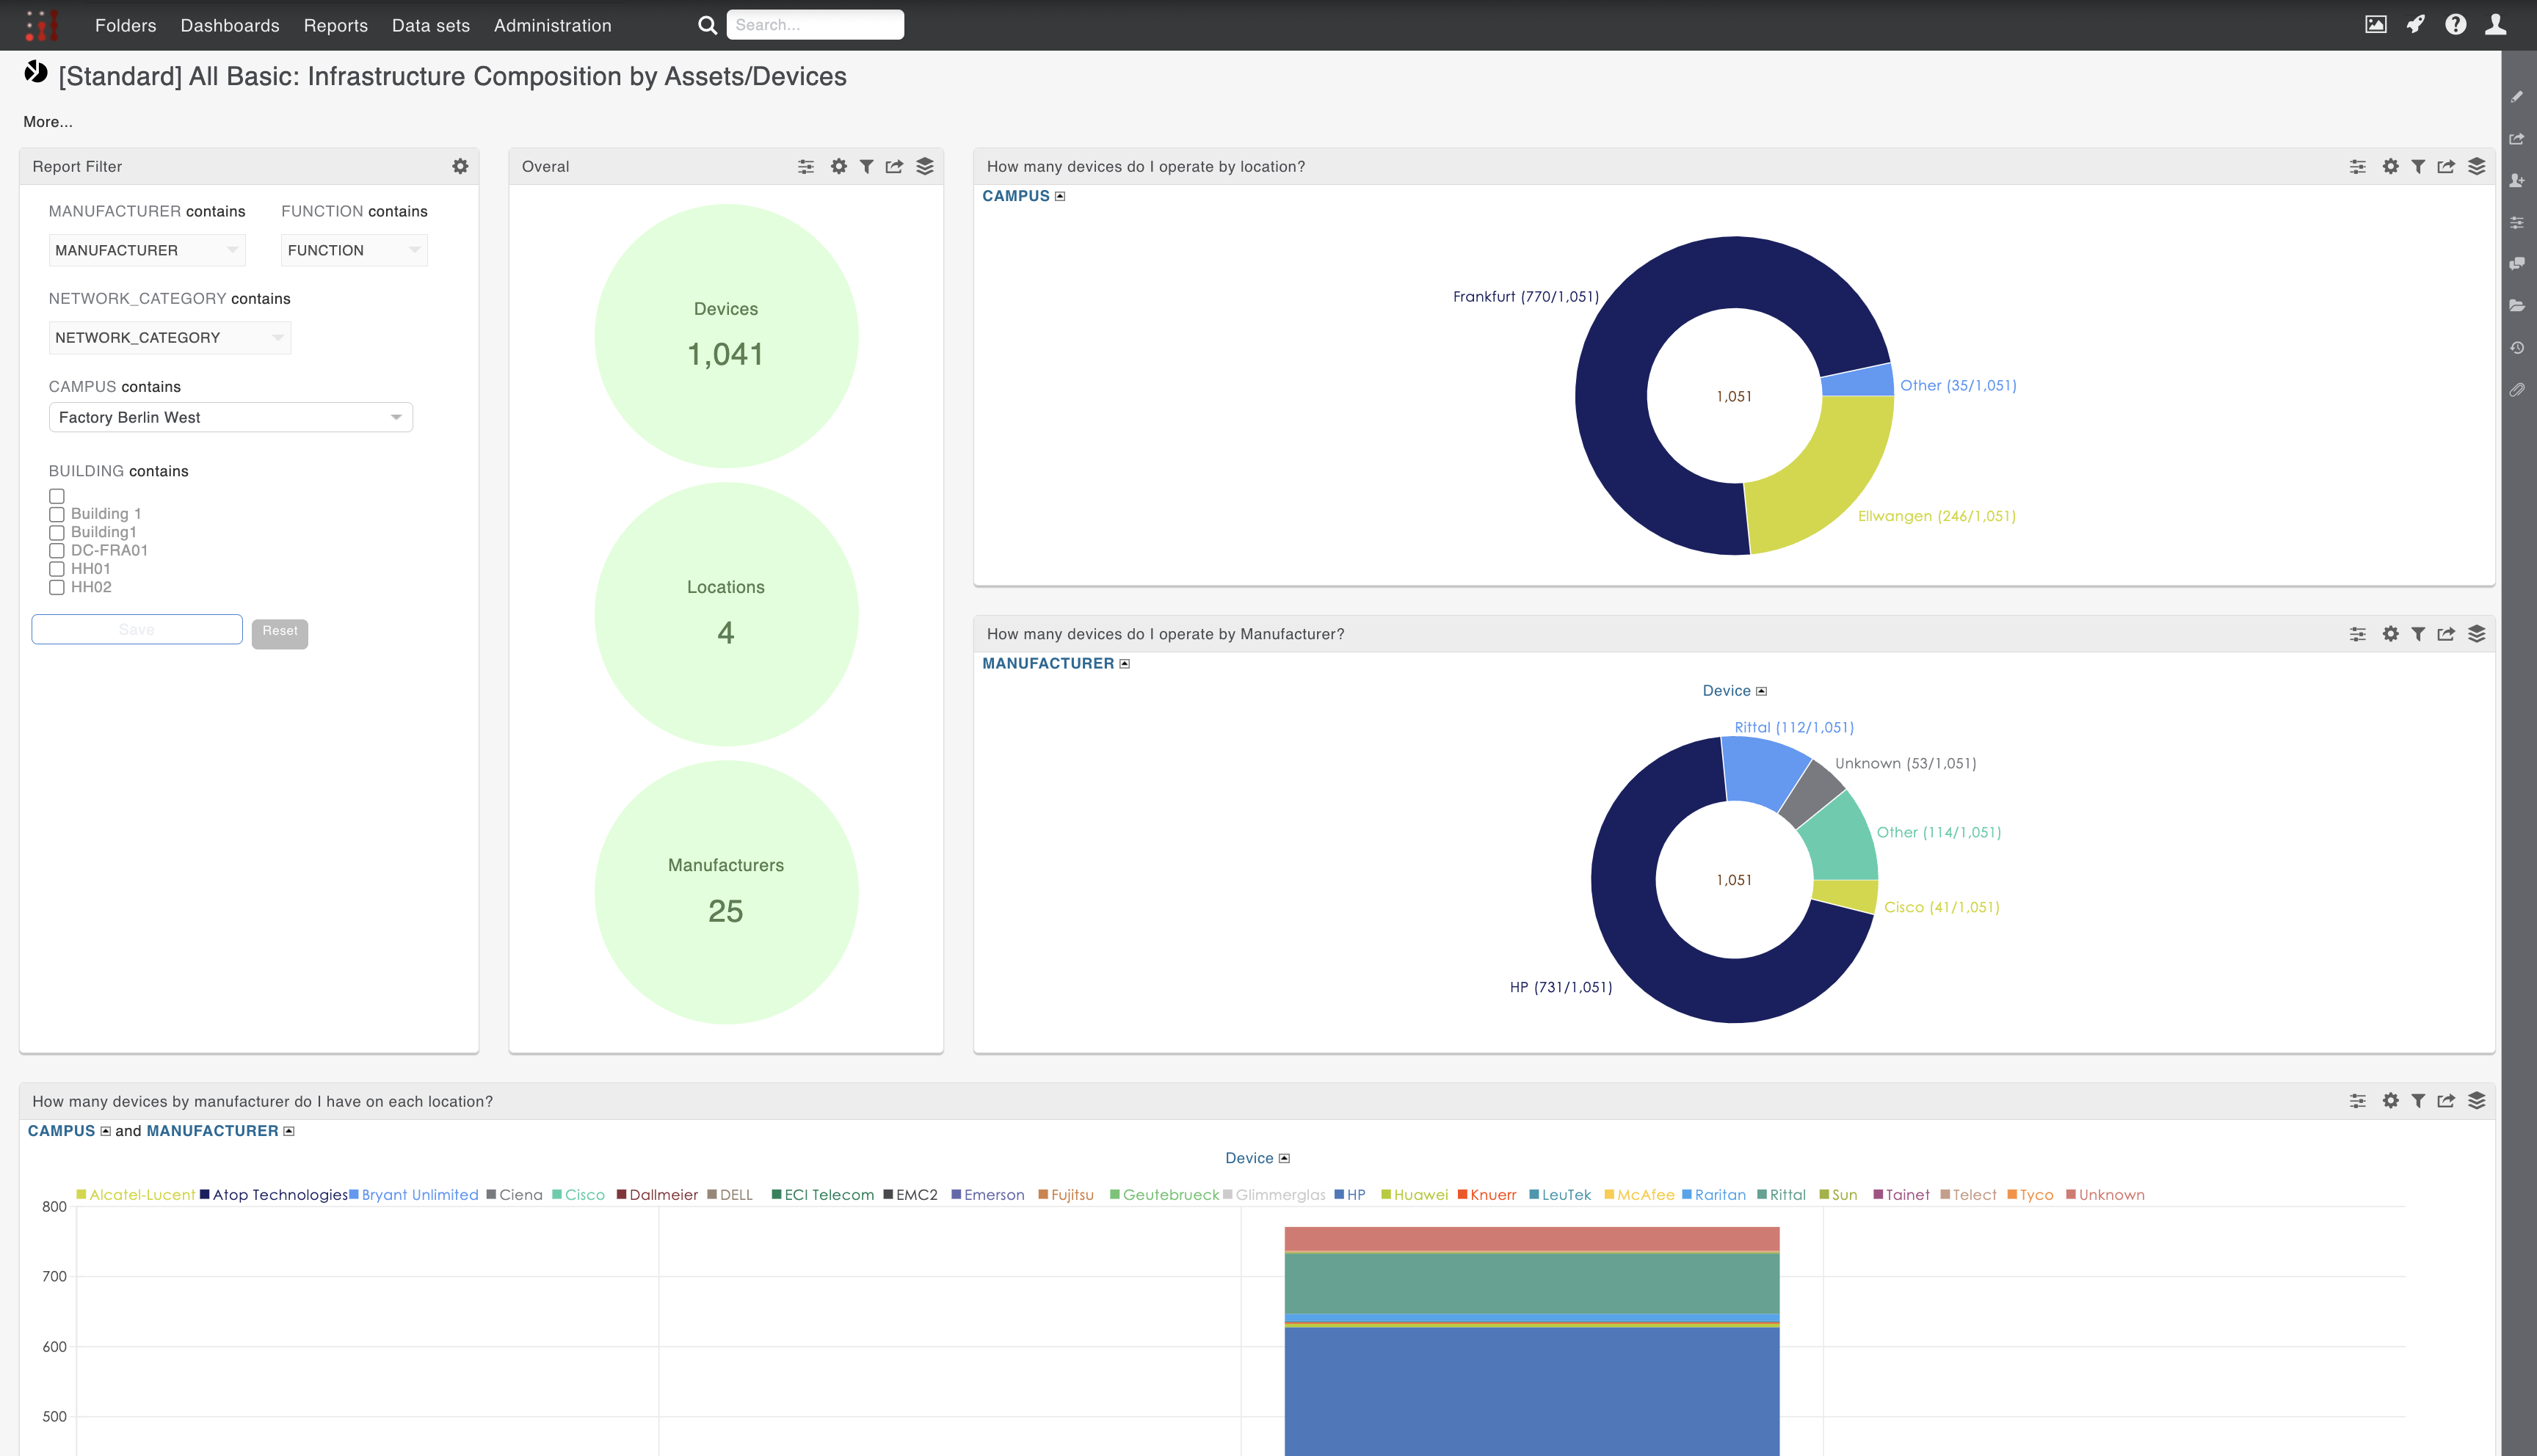Click pencil edit icon in right sidebar

pyautogui.click(x=2517, y=97)
